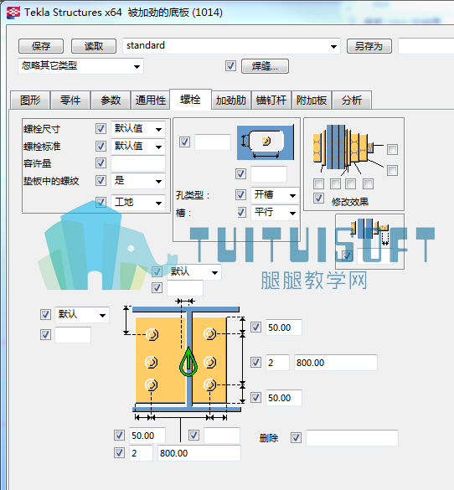
Task: Open the 螺栓尺寸 dropdown
Action: click(x=138, y=129)
